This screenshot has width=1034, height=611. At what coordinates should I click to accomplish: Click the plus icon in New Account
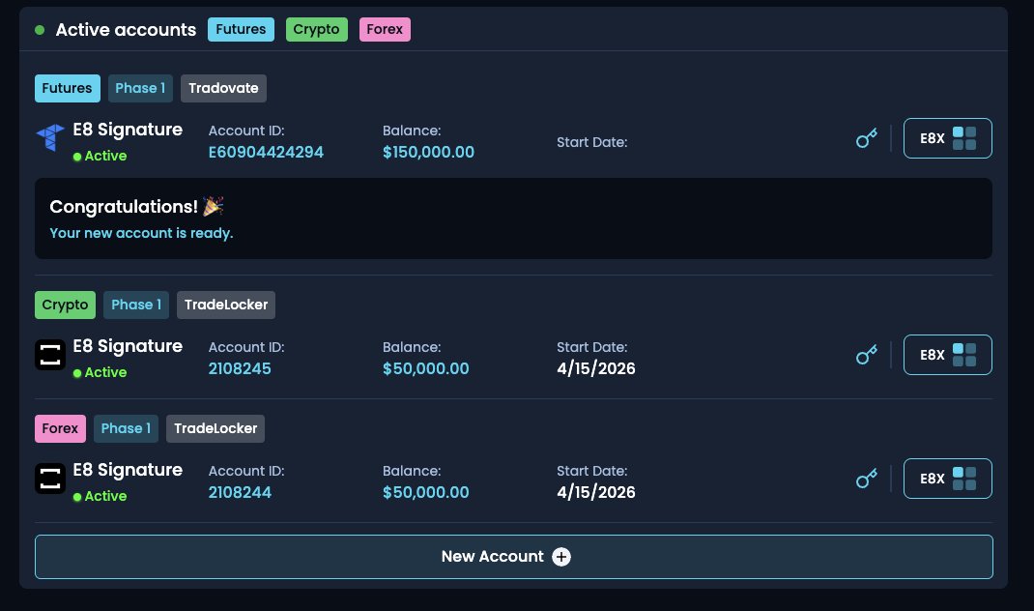561,557
